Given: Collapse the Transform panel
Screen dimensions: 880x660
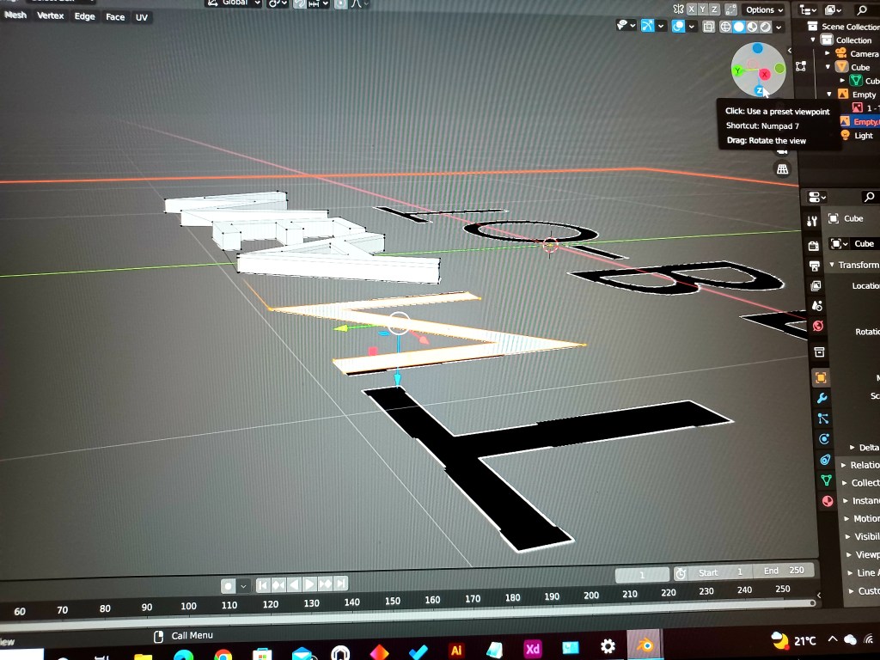Looking at the screenshot, I should pos(855,265).
